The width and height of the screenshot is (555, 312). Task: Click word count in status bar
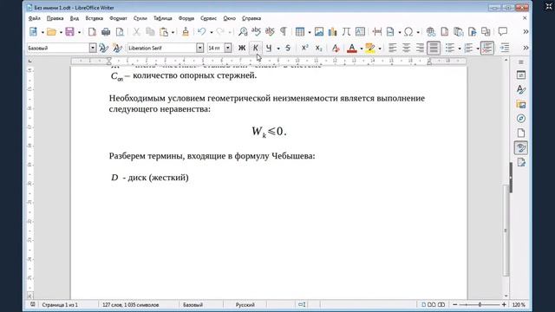click(x=131, y=304)
